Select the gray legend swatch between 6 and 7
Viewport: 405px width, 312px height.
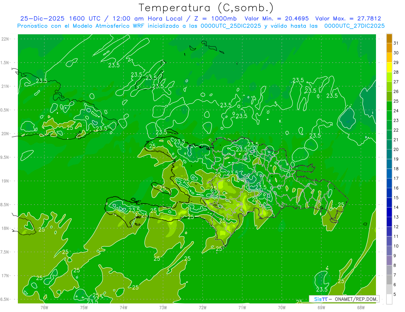(x=389, y=280)
